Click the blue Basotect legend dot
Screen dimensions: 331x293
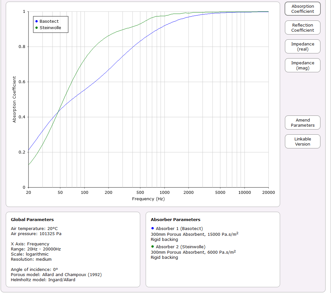(36, 21)
